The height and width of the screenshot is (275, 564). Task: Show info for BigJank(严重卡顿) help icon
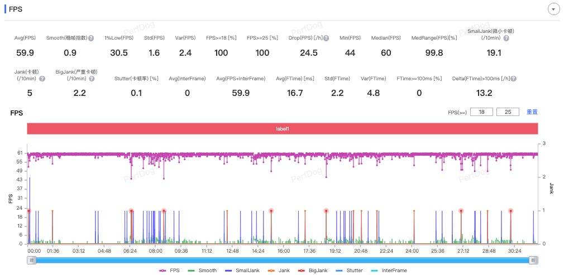click(92, 79)
